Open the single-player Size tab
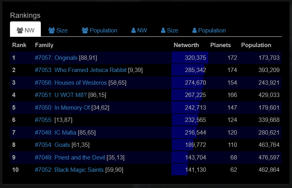Viewport: 292px width, 188px height. point(169,30)
